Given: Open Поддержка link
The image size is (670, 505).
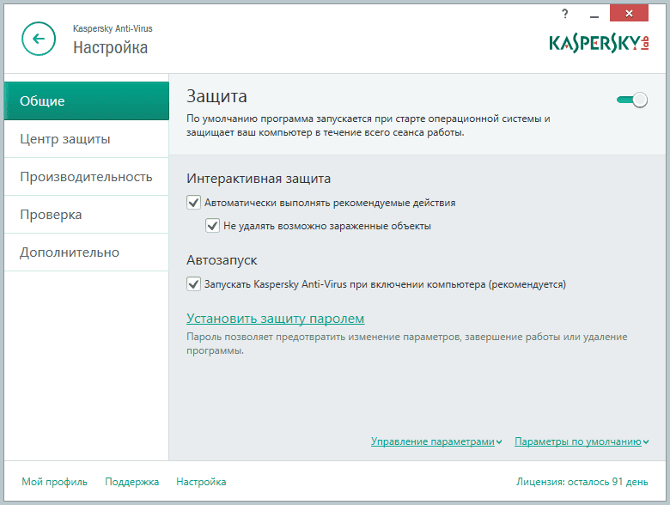Looking at the screenshot, I should (x=132, y=482).
